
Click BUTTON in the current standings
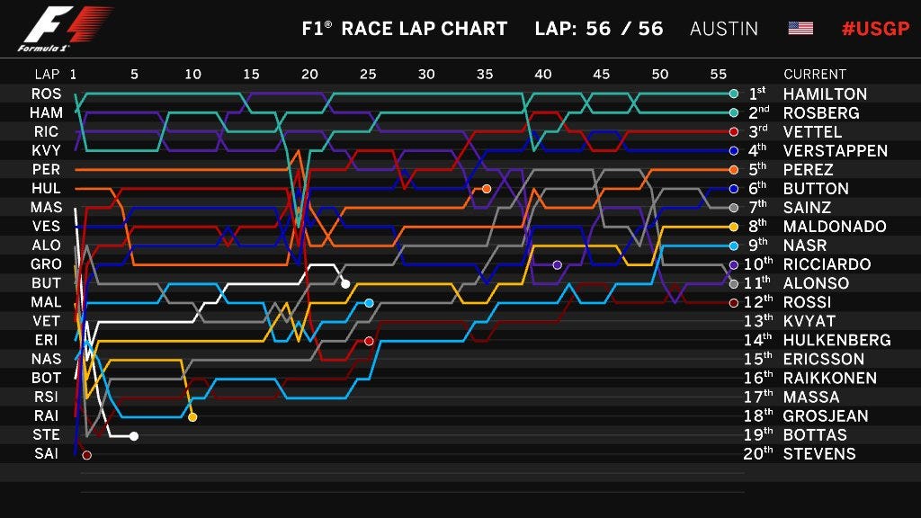click(816, 189)
